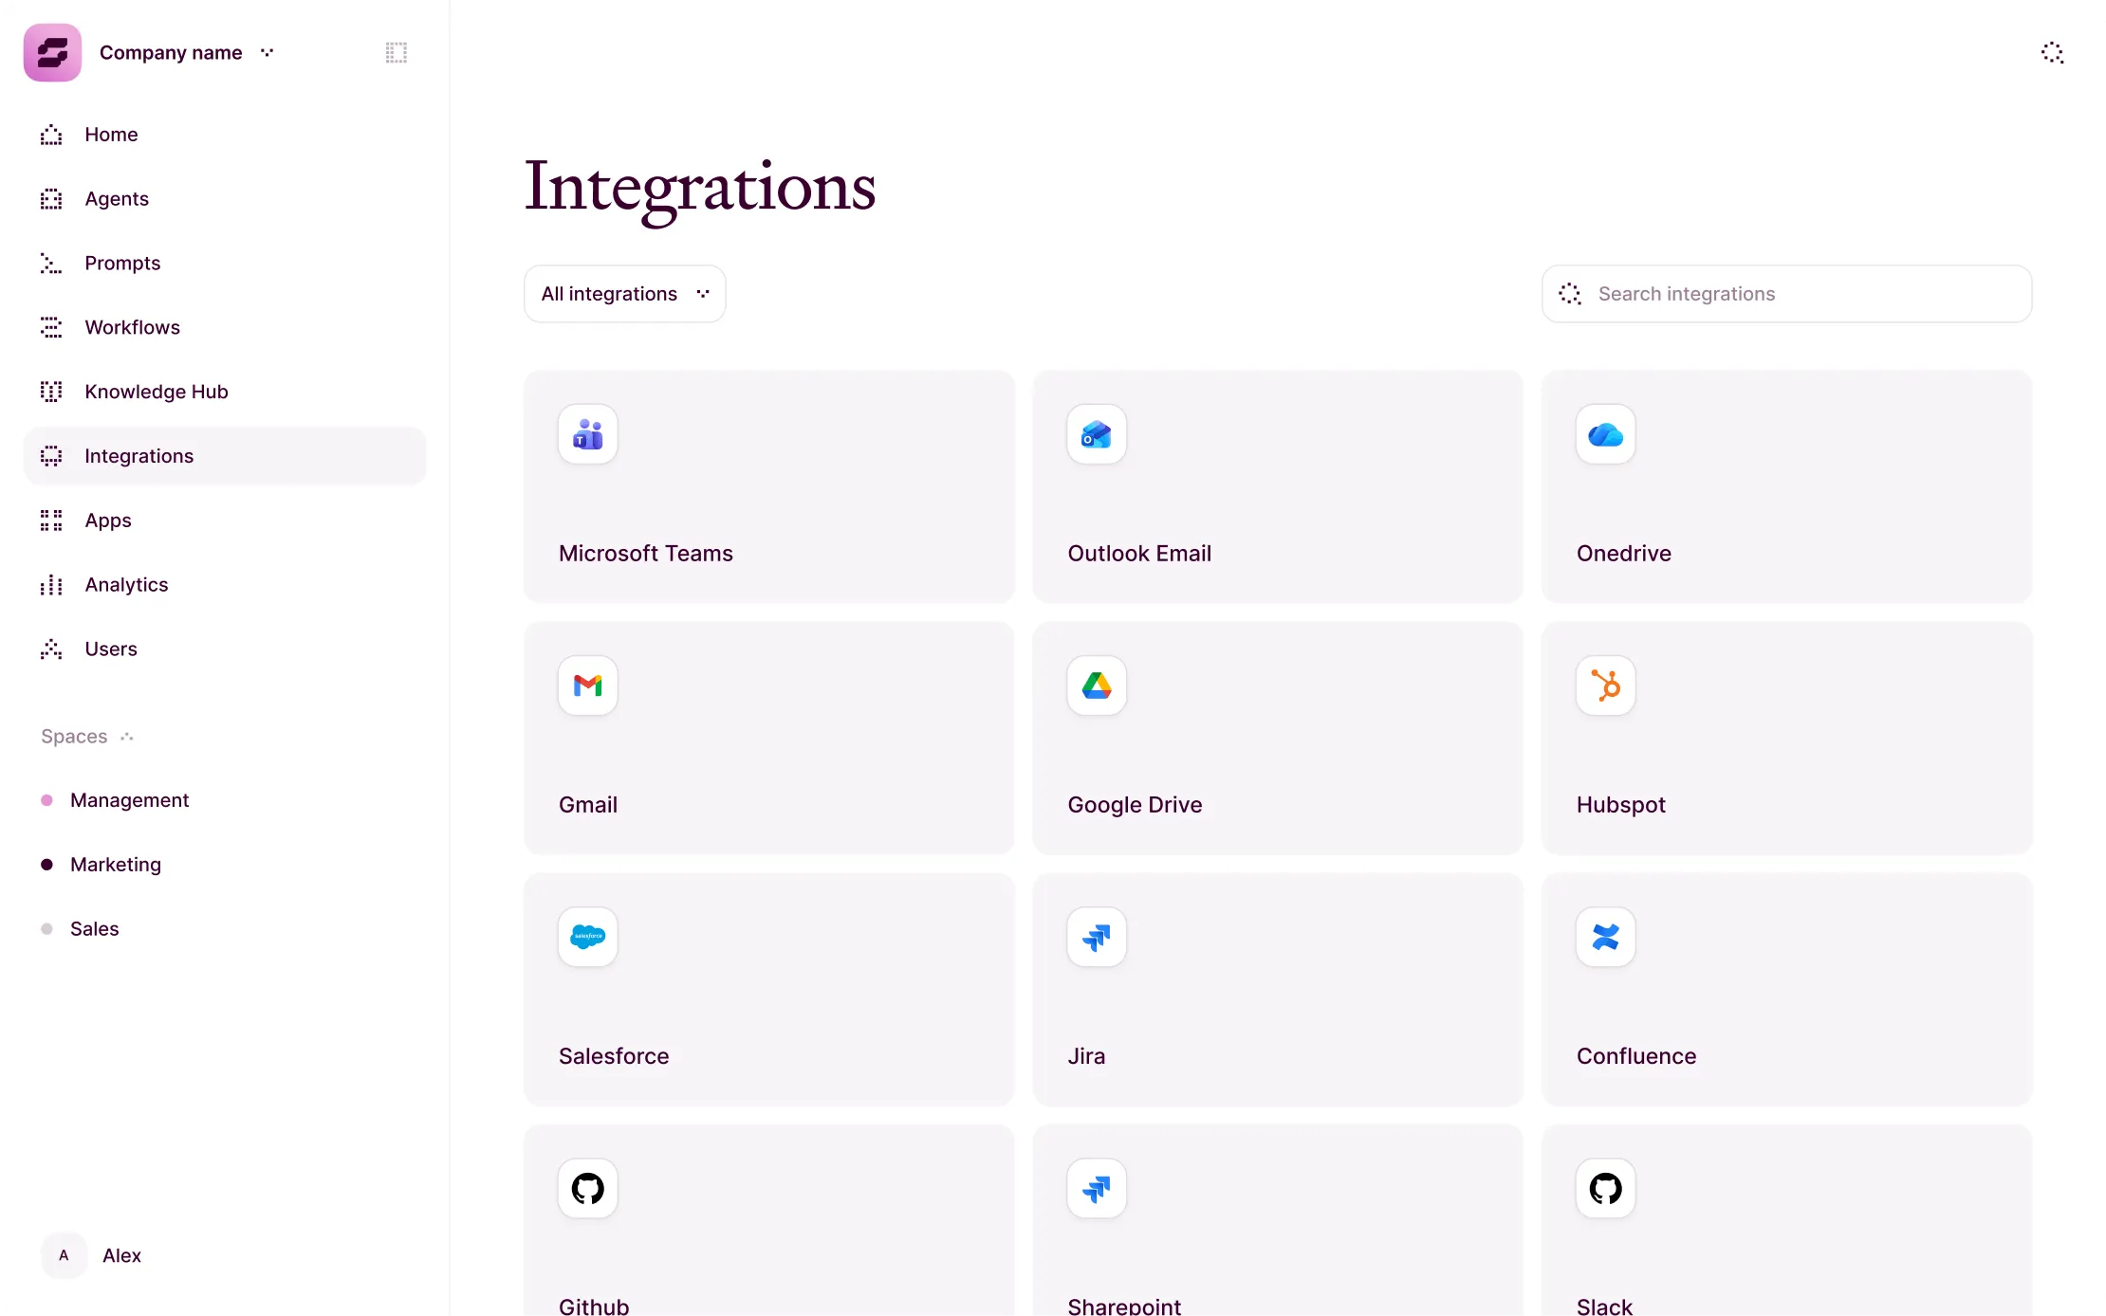Screen dimensions: 2106x1316
Task: Open the company logo icon in sidebar
Action: [51, 52]
